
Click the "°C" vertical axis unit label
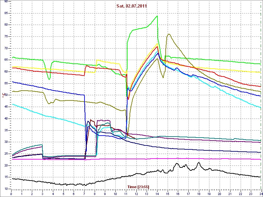click(3, 95)
